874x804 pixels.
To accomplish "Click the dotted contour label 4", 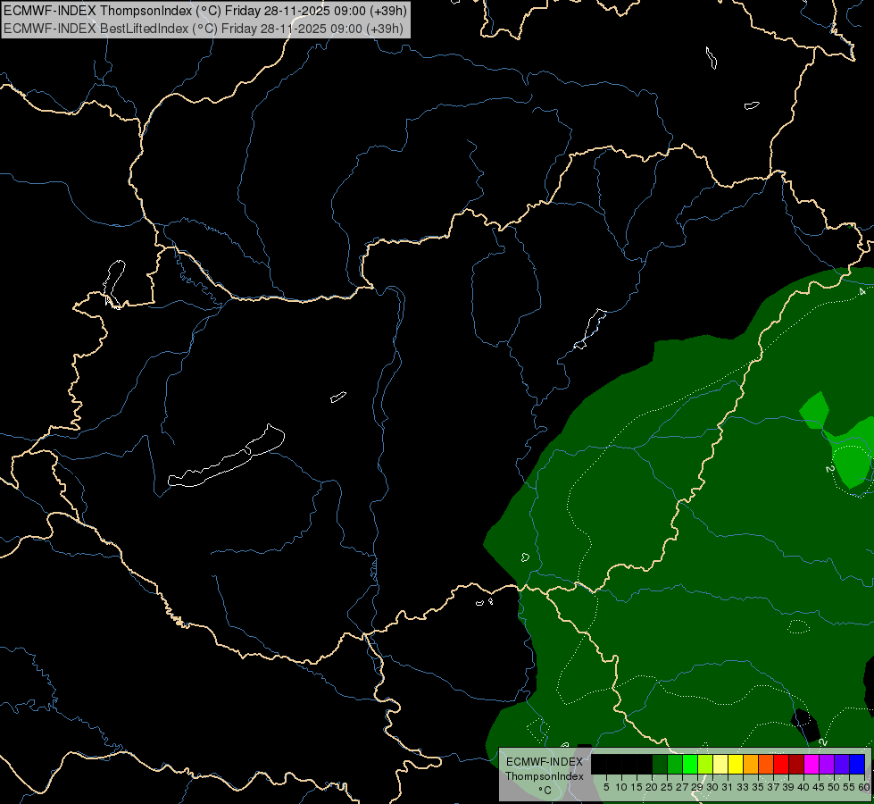I will coord(862,292).
